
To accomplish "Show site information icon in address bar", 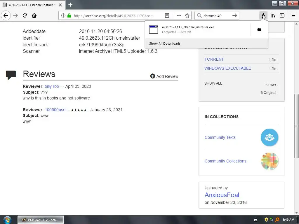I will pyautogui.click(x=63, y=16).
